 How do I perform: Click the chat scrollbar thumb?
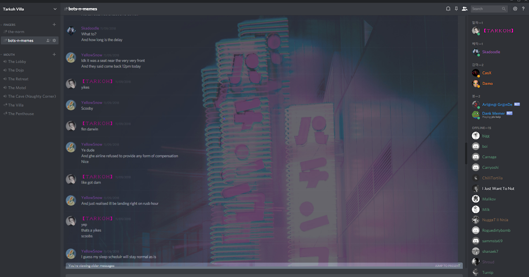click(466, 153)
